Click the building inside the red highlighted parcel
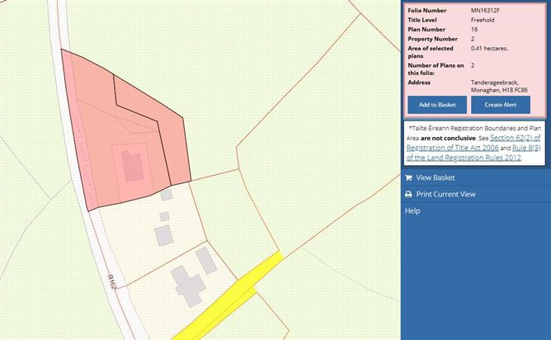 point(133,166)
